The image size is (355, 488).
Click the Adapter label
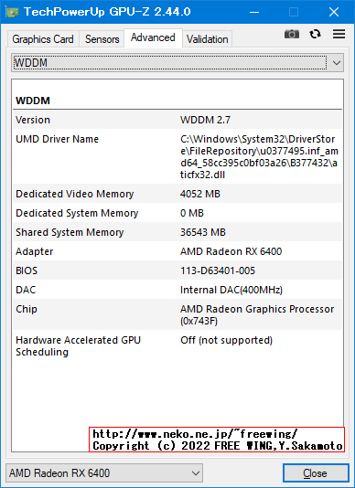point(34,251)
